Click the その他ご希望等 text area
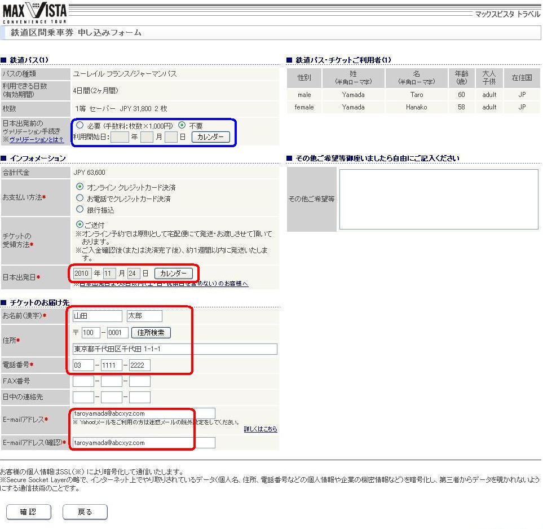543x529 pixels. point(438,199)
